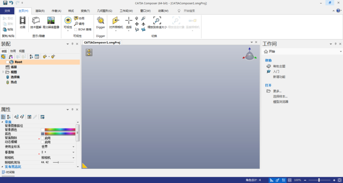Switch to the 协同 tab in 装配 panel

tap(13, 51)
